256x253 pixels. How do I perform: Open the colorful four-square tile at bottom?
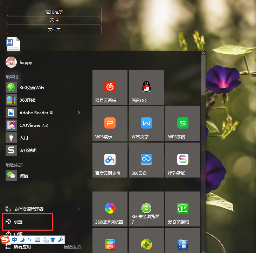point(110,240)
